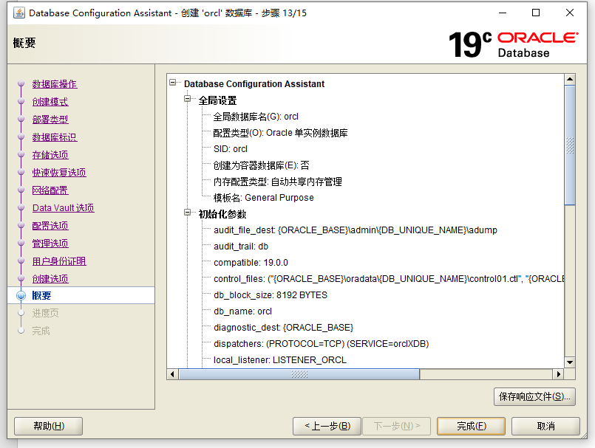This screenshot has height=448, width=595.
Task: Click the Java app icon in title bar
Action: (x=19, y=13)
